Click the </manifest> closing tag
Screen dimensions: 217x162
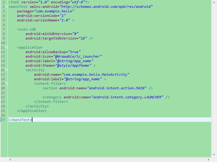(20, 120)
